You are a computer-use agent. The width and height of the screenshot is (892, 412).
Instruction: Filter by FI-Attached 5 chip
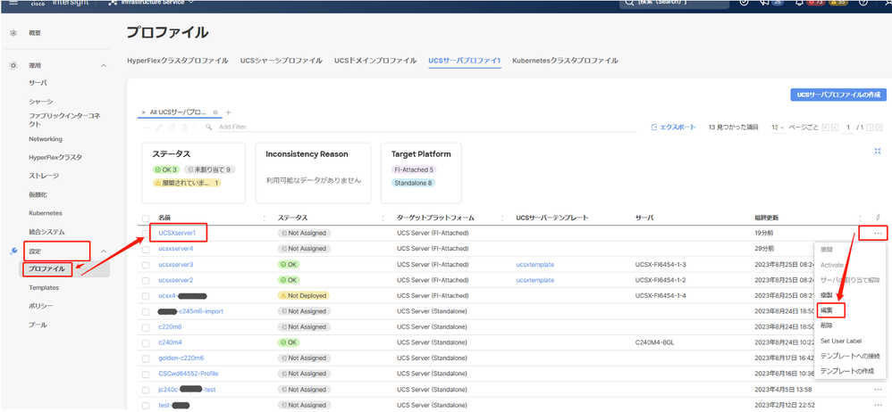pos(414,169)
